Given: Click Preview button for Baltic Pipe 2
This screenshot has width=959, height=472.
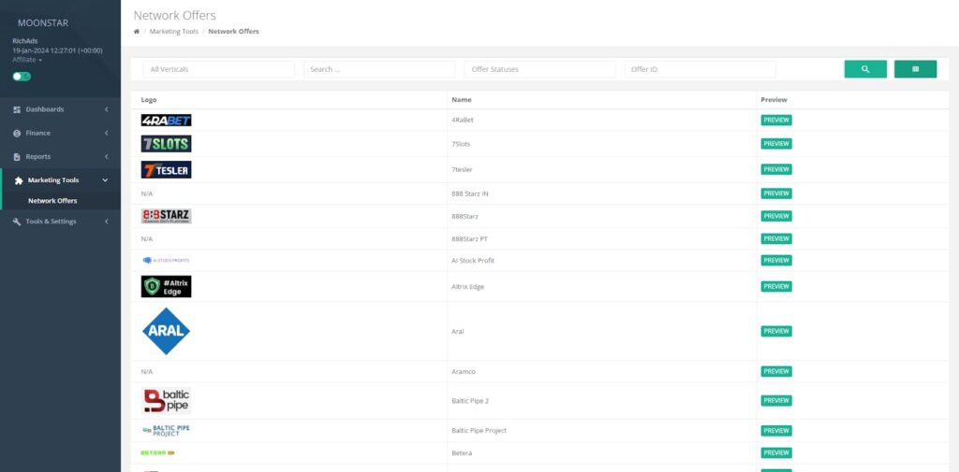Looking at the screenshot, I should click(x=776, y=401).
